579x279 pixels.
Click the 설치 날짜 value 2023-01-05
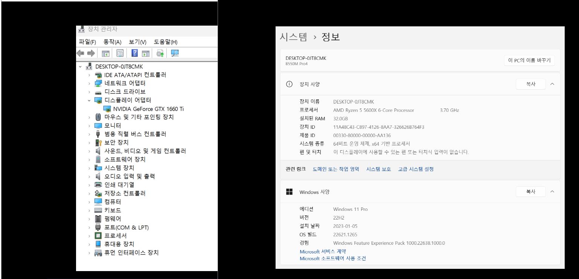(345, 226)
